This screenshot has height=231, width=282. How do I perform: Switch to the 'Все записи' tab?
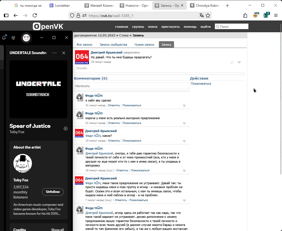tap(84, 45)
